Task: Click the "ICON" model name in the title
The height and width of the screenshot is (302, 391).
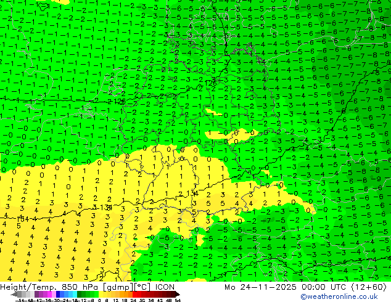Action: [x=165, y=287]
